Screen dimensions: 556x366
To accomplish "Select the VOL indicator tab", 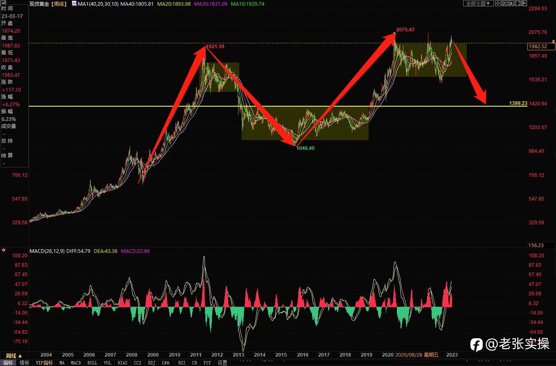I will click(x=107, y=363).
